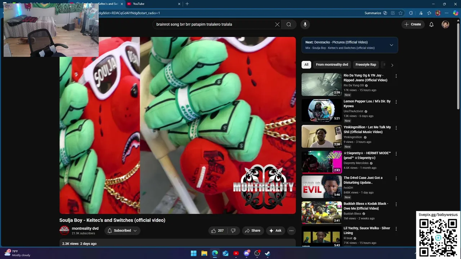
Task: Open montreality dvd channel avatar
Action: click(x=64, y=231)
